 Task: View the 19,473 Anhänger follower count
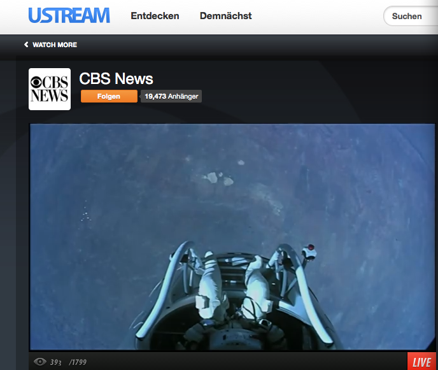[171, 96]
